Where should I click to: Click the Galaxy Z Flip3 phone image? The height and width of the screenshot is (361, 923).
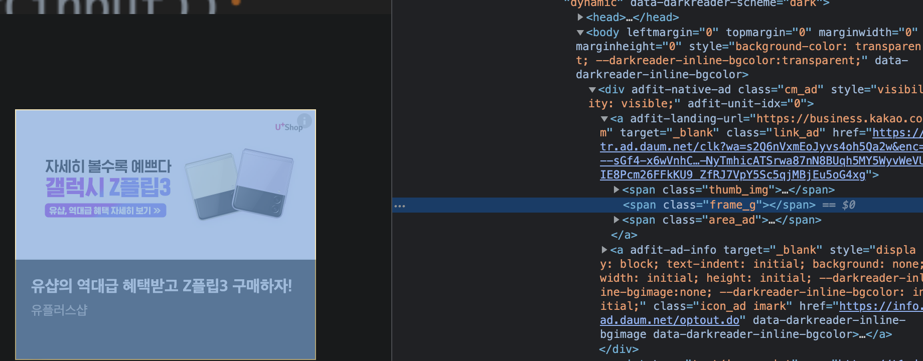click(x=239, y=184)
